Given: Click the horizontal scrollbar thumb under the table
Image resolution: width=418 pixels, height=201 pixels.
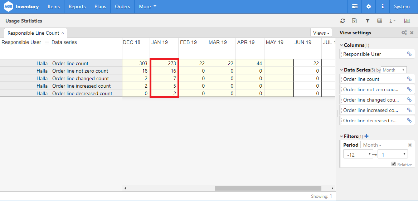Looking at the screenshot, I should coord(268,188).
